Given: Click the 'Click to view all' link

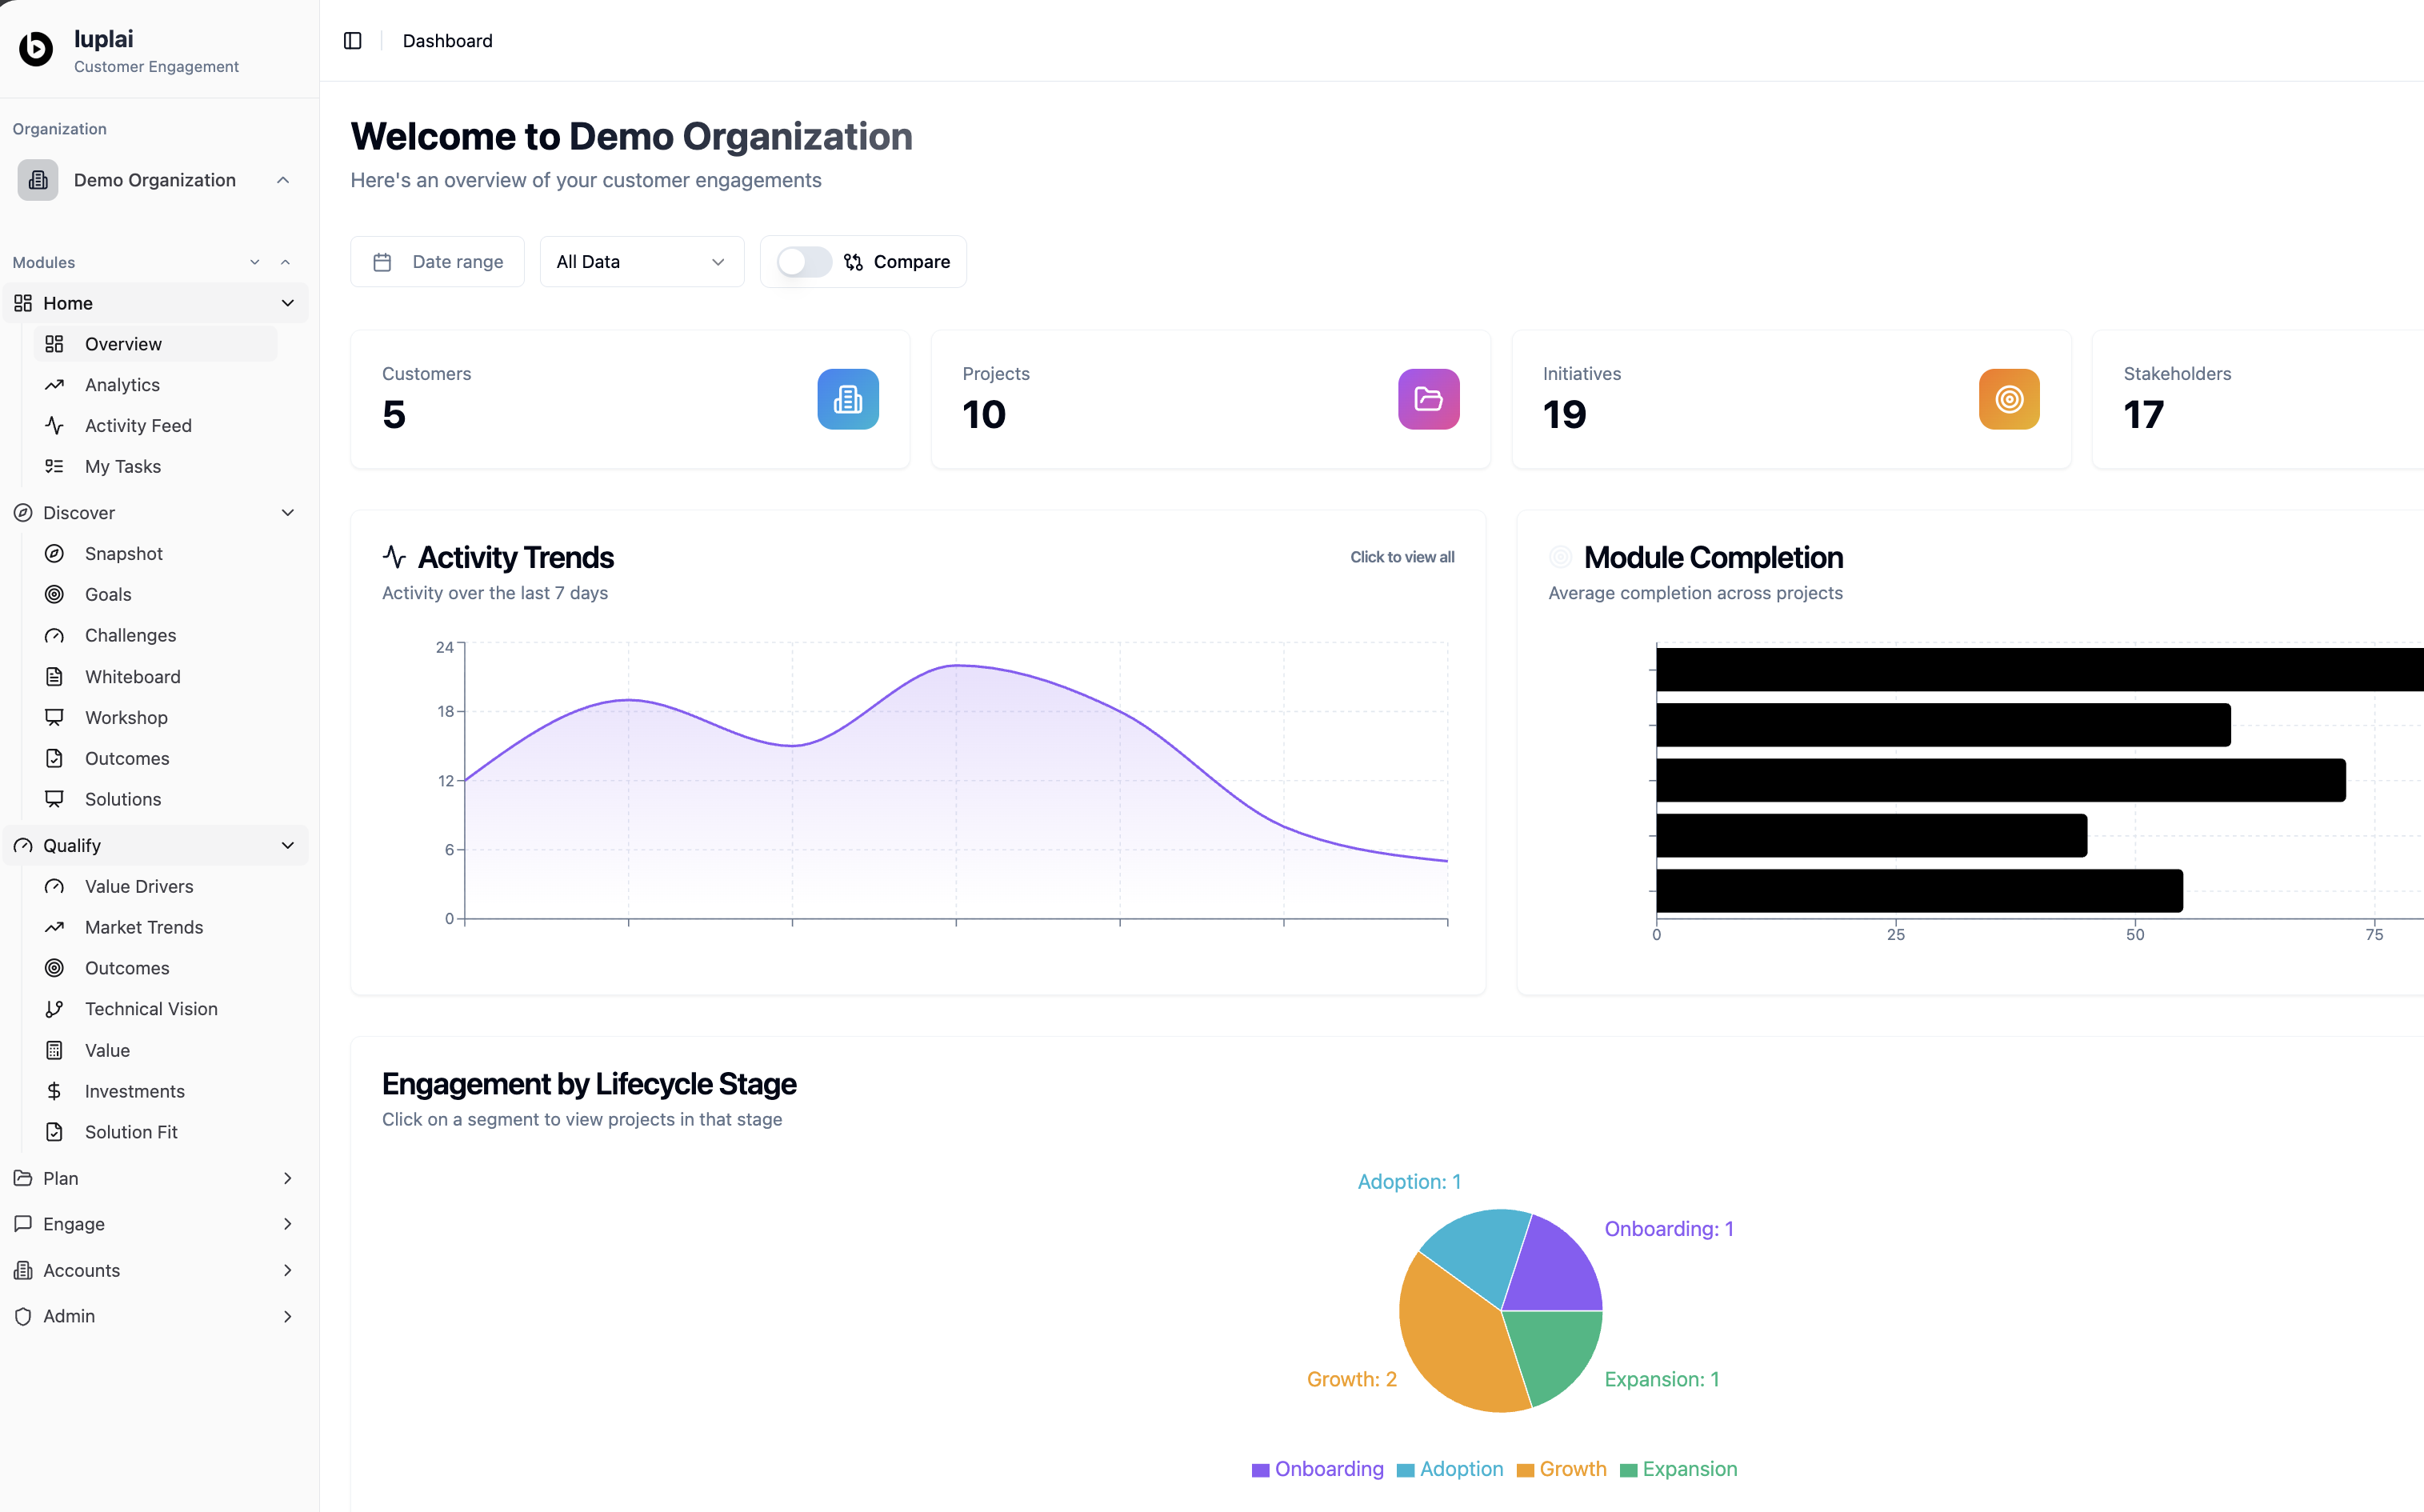Looking at the screenshot, I should click(x=1402, y=557).
